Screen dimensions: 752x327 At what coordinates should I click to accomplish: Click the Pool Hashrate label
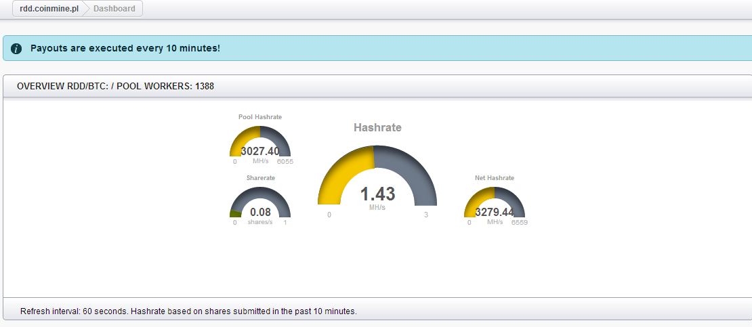click(x=260, y=117)
